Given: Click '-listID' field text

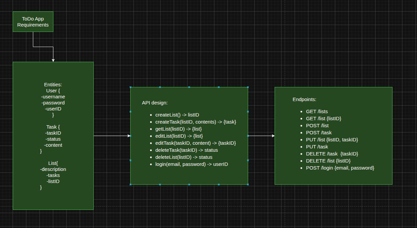Looking at the screenshot, I should point(53,181).
